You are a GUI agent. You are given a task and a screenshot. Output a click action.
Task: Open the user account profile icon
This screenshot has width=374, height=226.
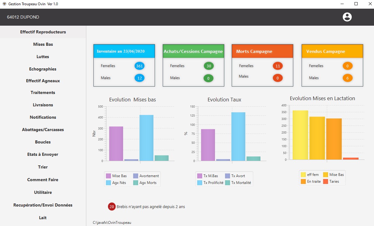(x=347, y=17)
